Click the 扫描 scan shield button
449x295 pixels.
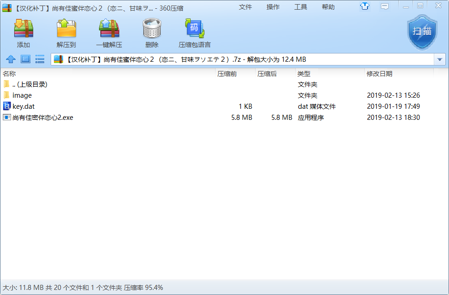pos(422,32)
